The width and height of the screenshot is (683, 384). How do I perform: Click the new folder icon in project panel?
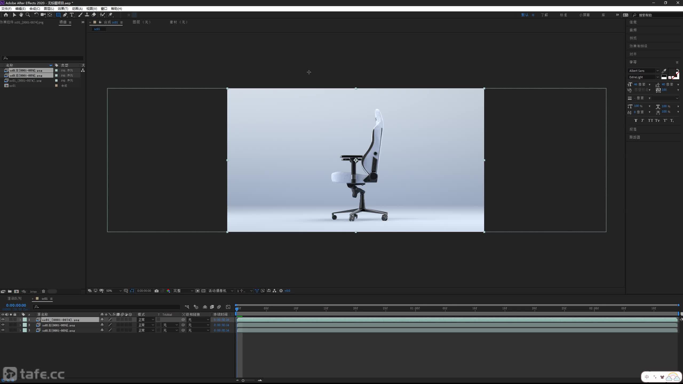(x=10, y=291)
